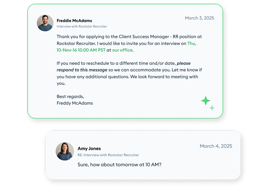Click the large green sparkle AI icon
Viewport: 270px width, 195px height.
205,101
